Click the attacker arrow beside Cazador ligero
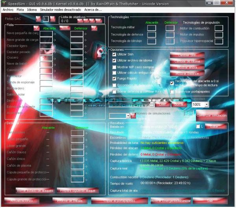Screen dimensions: 236x208 point(55,46)
